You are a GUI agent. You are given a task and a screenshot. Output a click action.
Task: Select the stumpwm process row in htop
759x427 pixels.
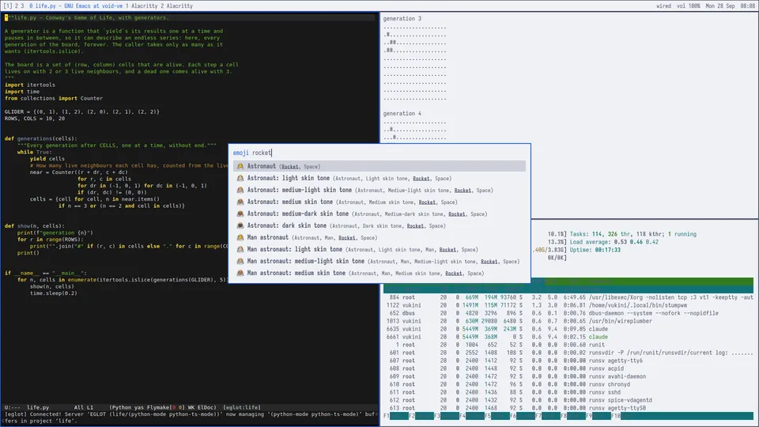tap(568, 305)
